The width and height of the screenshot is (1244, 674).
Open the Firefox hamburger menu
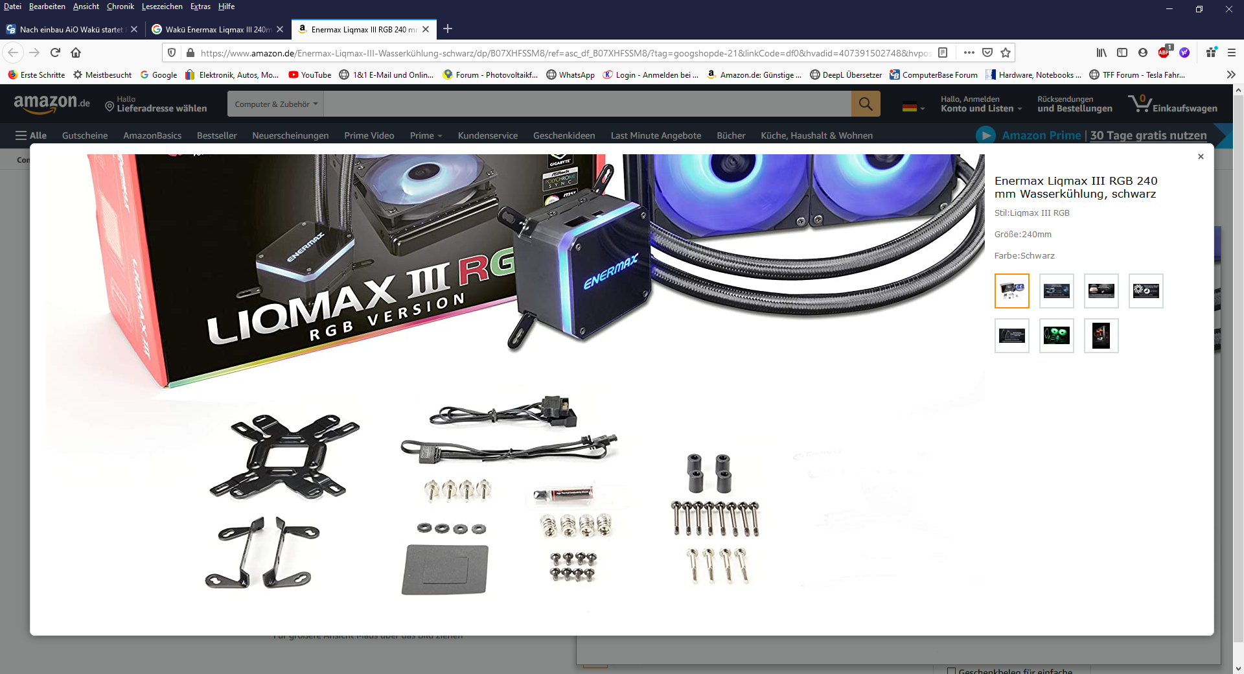1232,52
